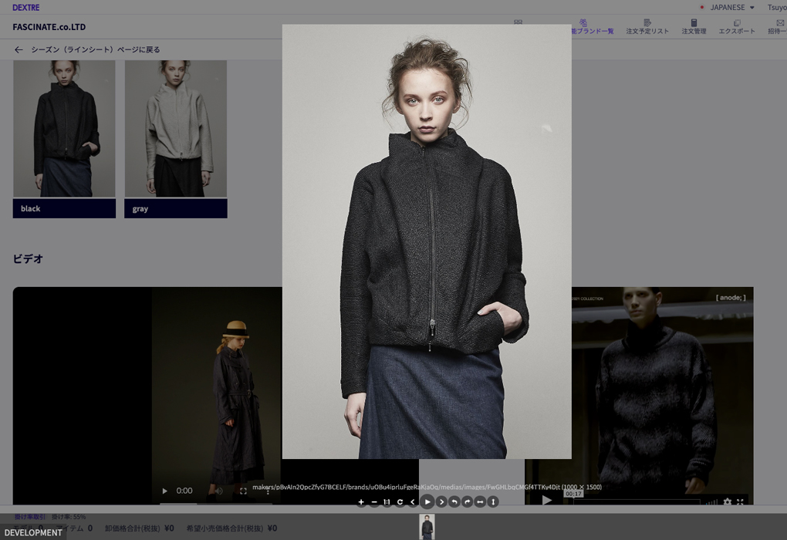787x540 pixels.
Task: Start the viewer slideshow play button
Action: point(427,502)
